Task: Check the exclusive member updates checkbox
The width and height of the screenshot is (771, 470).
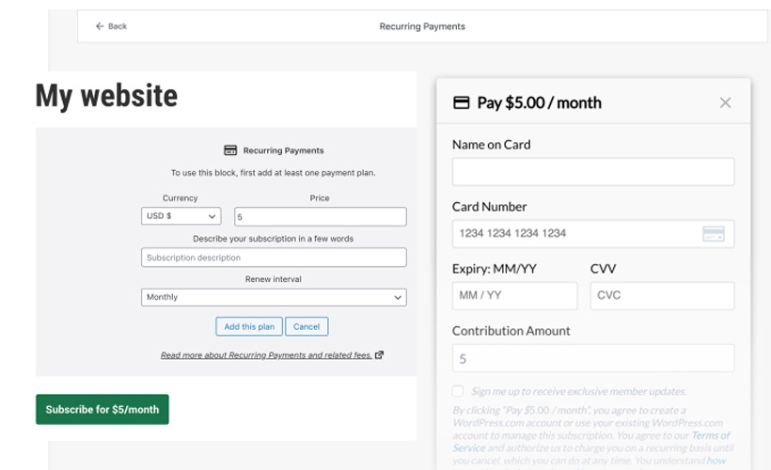Action: tap(458, 391)
